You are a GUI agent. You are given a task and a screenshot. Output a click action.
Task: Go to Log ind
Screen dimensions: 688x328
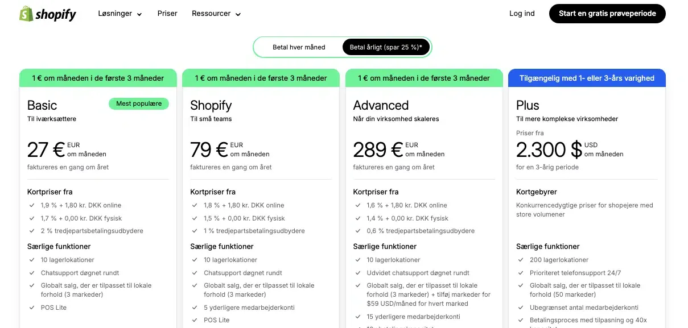tap(522, 14)
